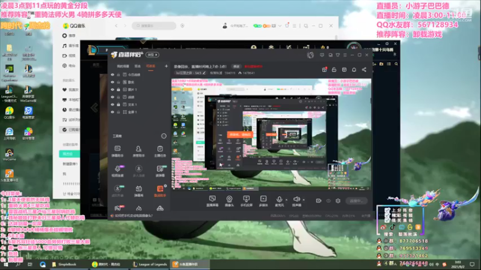Open 电台 in the QQ音乐 sidebar
The image size is (481, 270).
69,65
